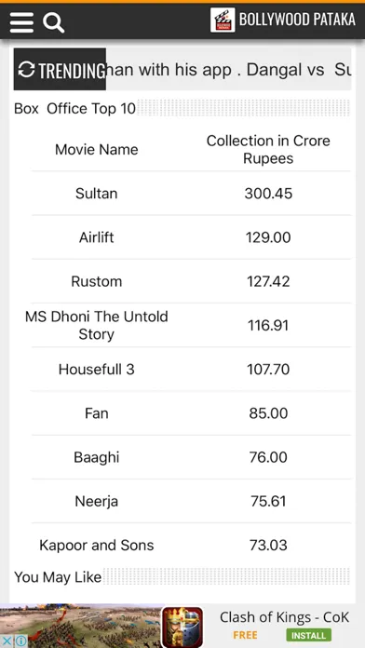Screen dimensions: 365x648
Task: Open the scrolling Dangal trending headline
Action: (x=228, y=70)
